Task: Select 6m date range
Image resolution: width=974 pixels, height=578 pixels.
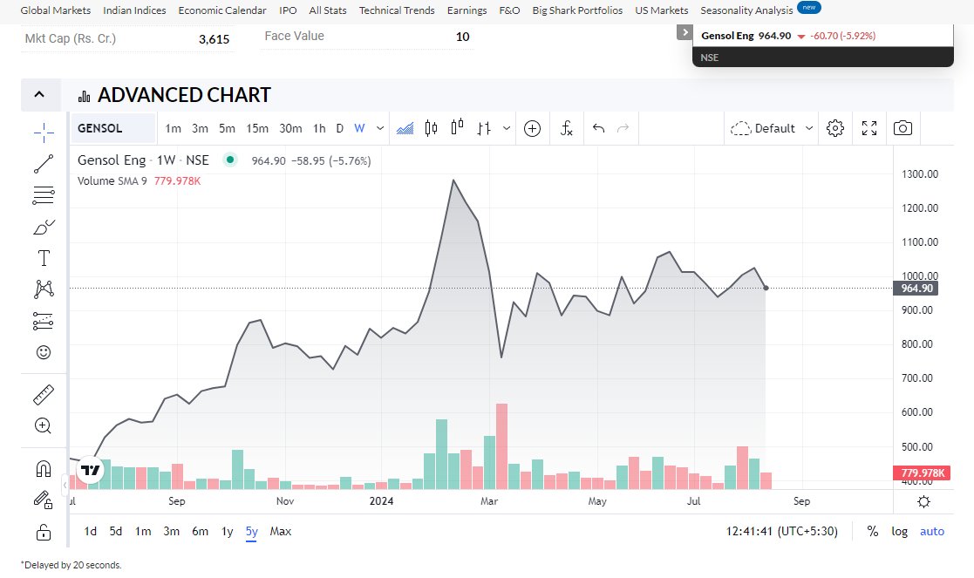Action: 200,532
